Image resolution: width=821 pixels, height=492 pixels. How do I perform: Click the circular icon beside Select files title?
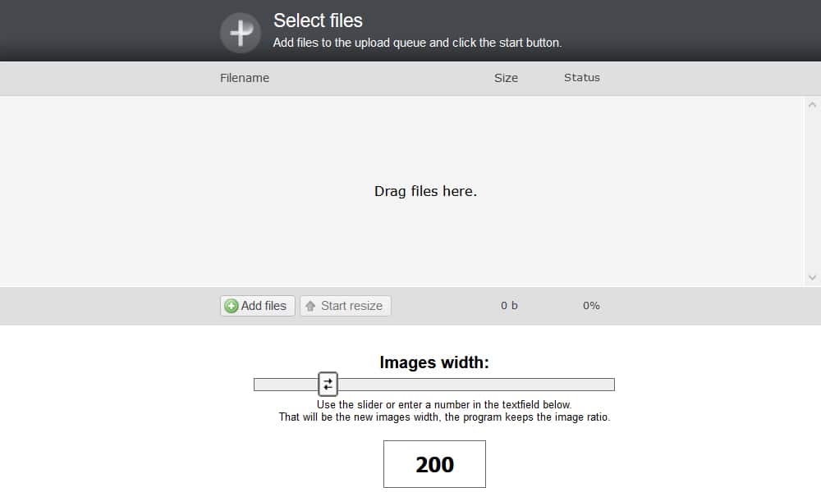coord(240,33)
